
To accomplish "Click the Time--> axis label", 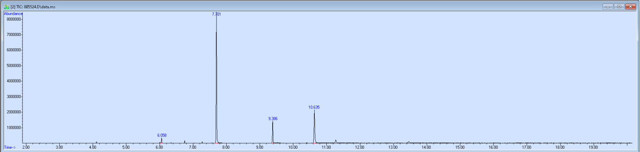I will point(10,147).
